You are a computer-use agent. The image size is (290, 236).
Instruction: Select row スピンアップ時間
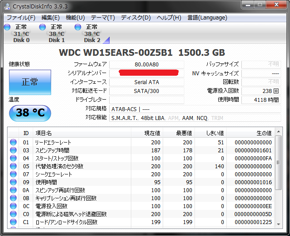click(141, 150)
